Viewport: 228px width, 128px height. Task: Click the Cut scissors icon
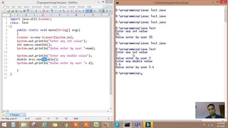[36, 11]
